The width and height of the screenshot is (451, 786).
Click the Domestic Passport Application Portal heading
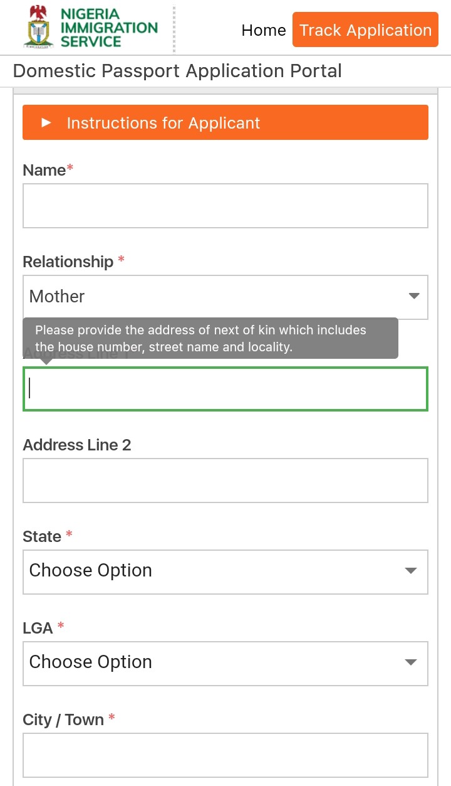(177, 71)
